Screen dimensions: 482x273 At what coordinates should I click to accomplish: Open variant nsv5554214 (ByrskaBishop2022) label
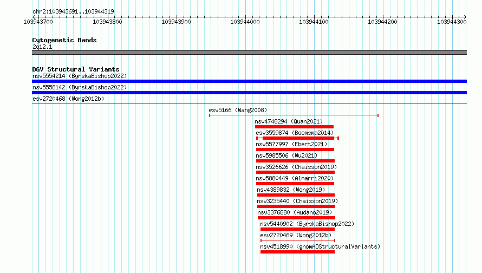pyautogui.click(x=80, y=76)
